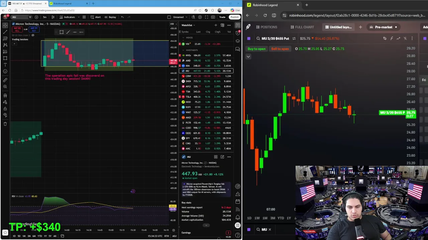Activate the ruler measure tool
The width and height of the screenshot is (428, 240).
pyautogui.click(x=5, y=80)
